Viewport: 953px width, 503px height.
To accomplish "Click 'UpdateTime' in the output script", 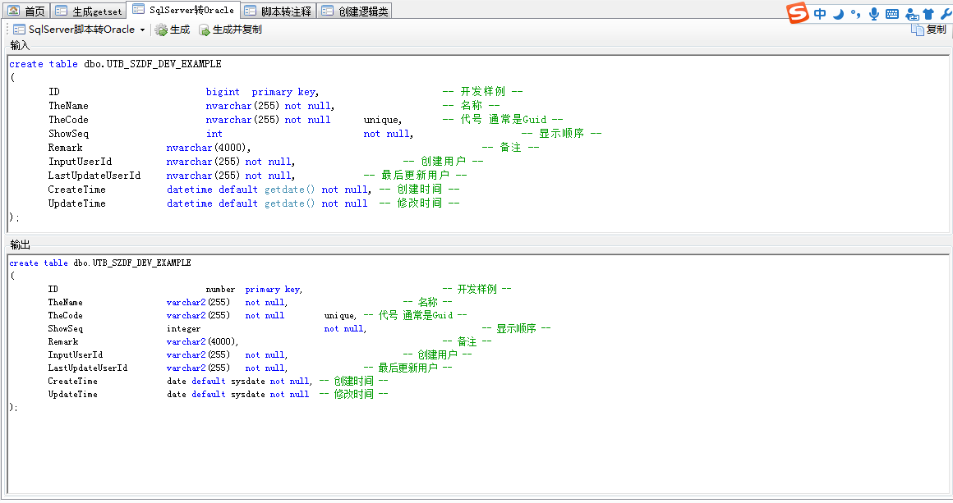I will tap(72, 395).
